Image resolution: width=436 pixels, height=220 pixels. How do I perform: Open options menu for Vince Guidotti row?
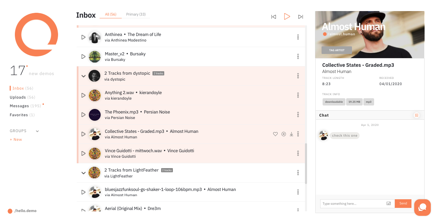(x=298, y=153)
